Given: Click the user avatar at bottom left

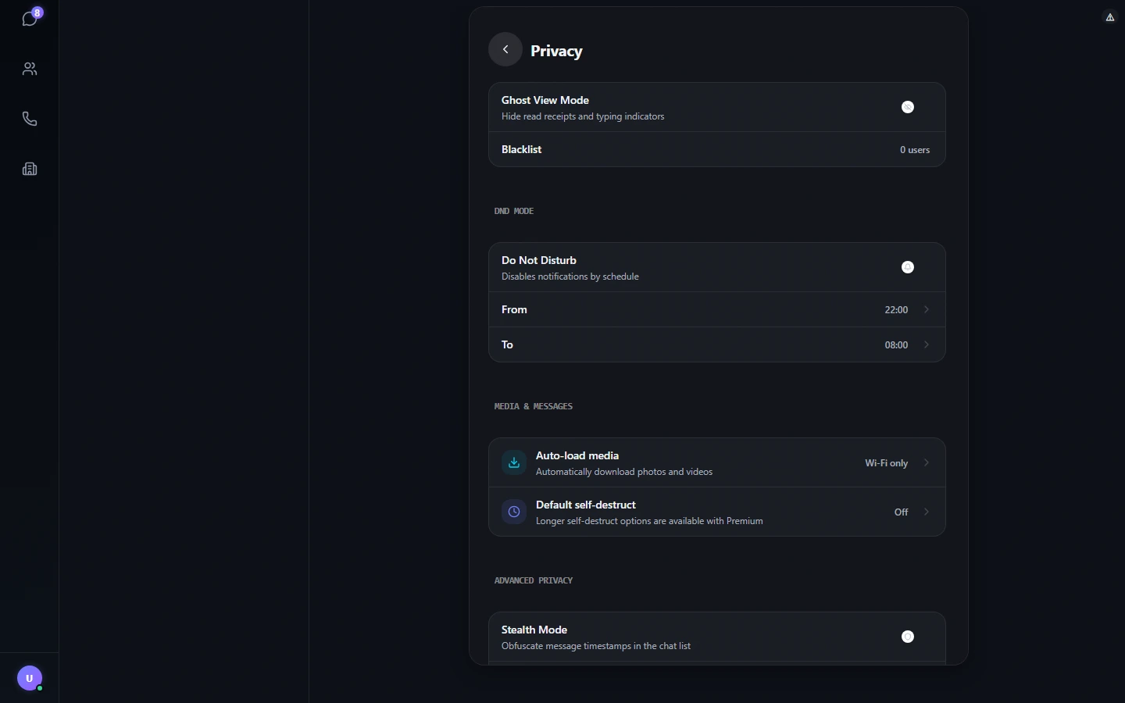Looking at the screenshot, I should point(30,678).
